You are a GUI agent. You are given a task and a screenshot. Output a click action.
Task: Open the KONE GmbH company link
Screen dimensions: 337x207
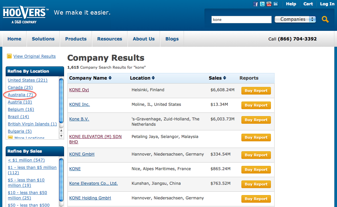(82, 154)
